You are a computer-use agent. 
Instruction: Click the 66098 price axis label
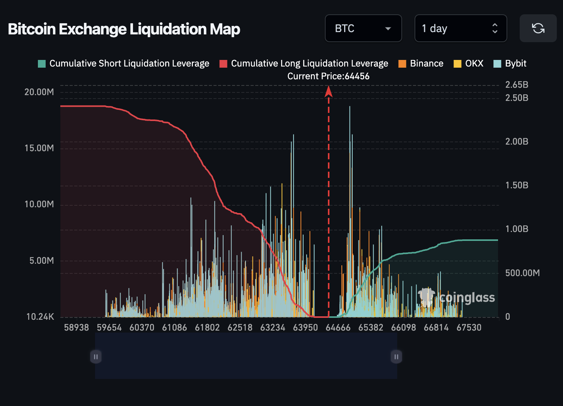403,328
